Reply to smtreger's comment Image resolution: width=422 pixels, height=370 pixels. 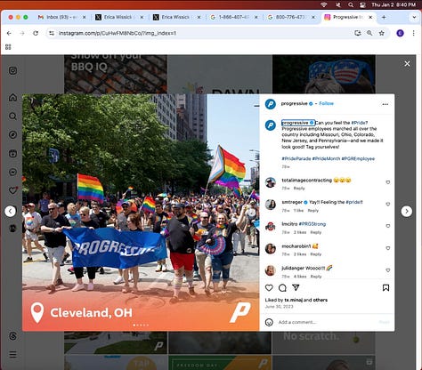pos(313,210)
